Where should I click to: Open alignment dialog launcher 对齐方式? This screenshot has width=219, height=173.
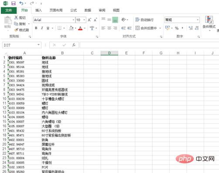(161, 37)
